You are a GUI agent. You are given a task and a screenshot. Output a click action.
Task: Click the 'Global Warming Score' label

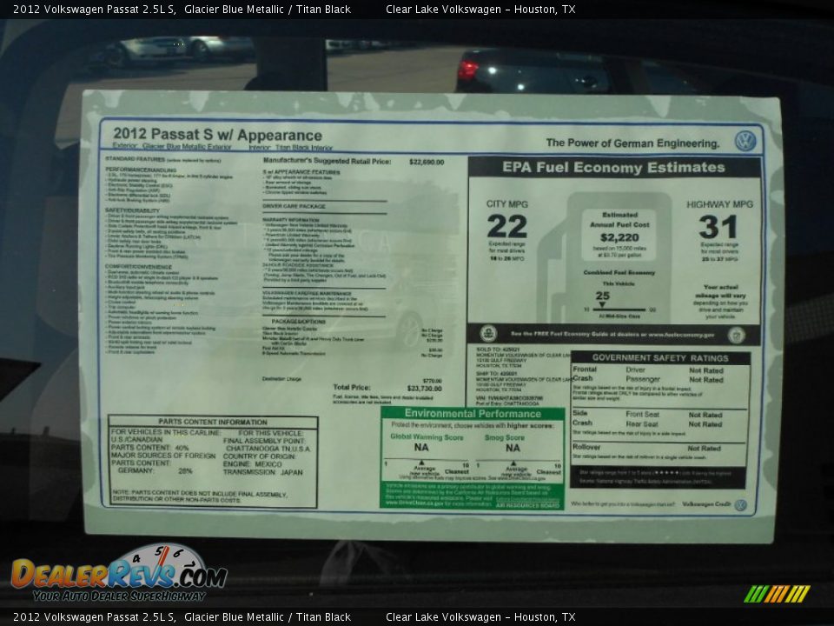click(427, 437)
